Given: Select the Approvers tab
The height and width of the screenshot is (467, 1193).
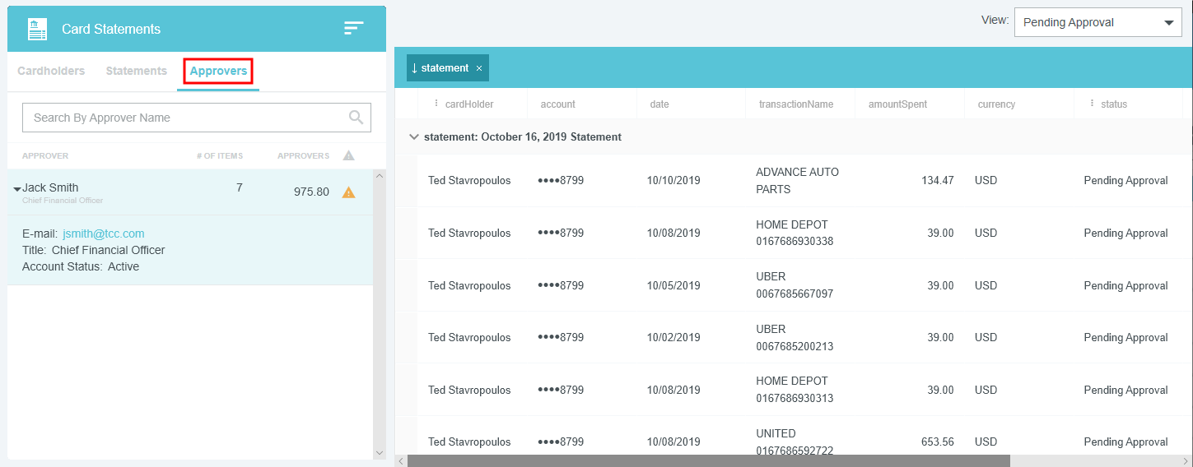Looking at the screenshot, I should pos(218,72).
